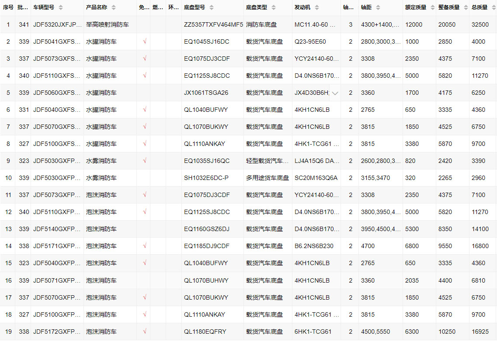Click the sort arrows next to 产品名称
The width and height of the screenshot is (497, 342).
[x=114, y=8]
